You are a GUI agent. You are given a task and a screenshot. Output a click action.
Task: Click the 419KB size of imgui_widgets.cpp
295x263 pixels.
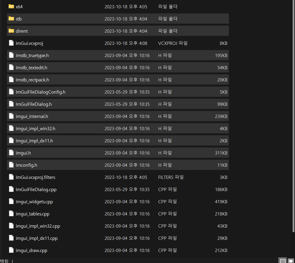click(221, 202)
